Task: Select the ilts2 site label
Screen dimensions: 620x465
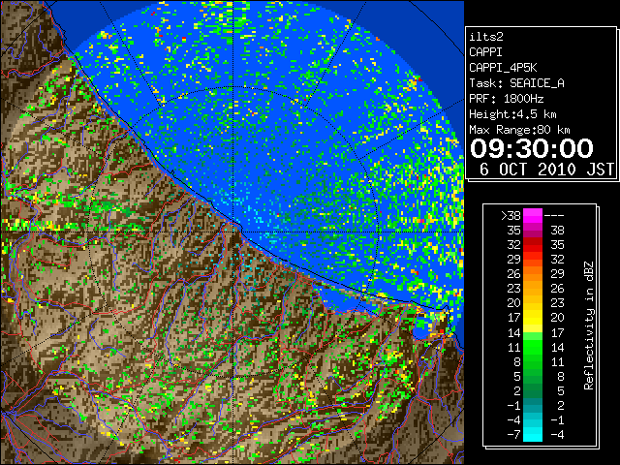Action: pyautogui.click(x=486, y=37)
